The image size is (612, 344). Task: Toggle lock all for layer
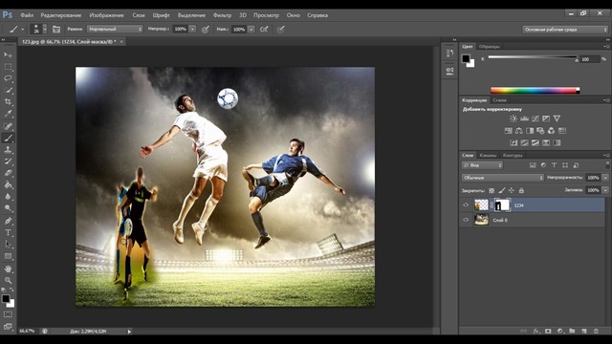point(521,190)
